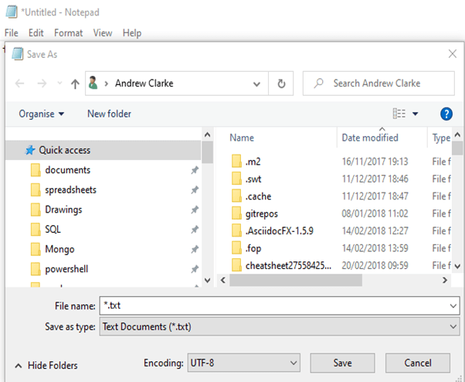This screenshot has height=382, width=465.
Task: Open Notepad Format menu
Action: tap(68, 33)
